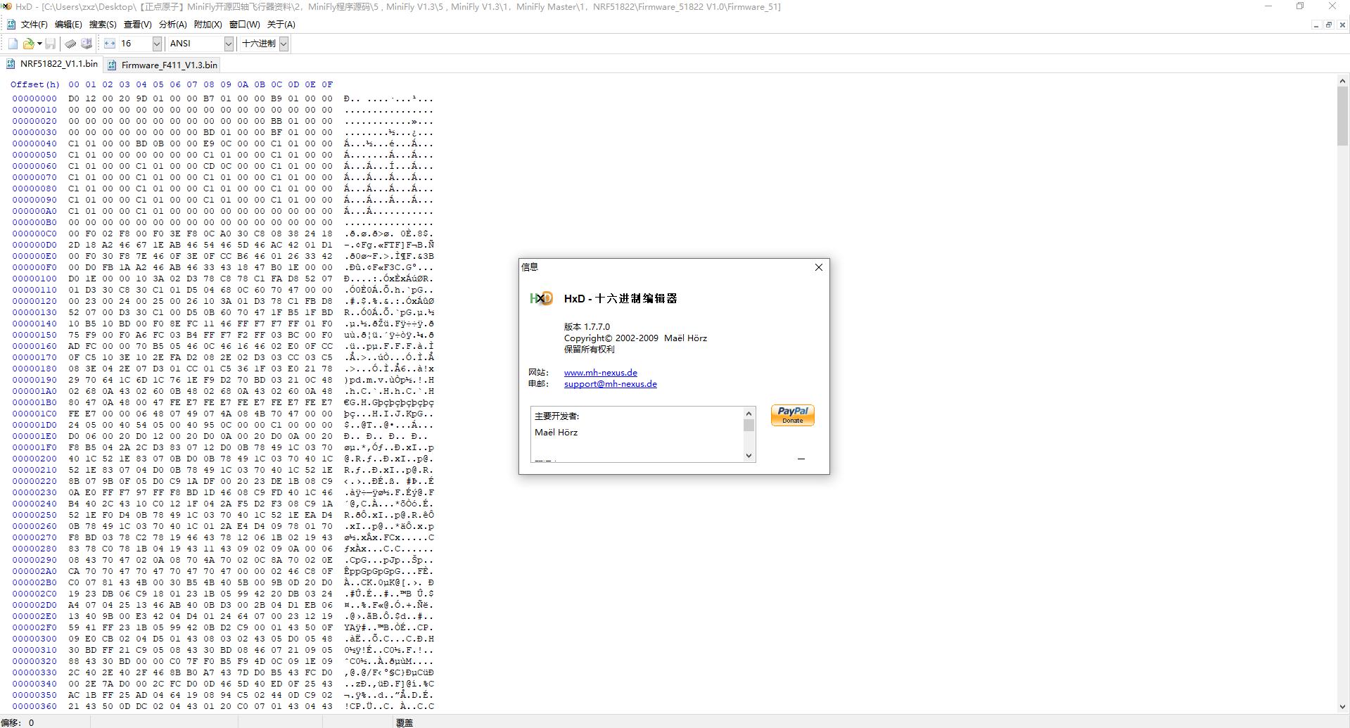Click the 版本 1.7.7.0 version text
The width and height of the screenshot is (1350, 728).
[587, 327]
